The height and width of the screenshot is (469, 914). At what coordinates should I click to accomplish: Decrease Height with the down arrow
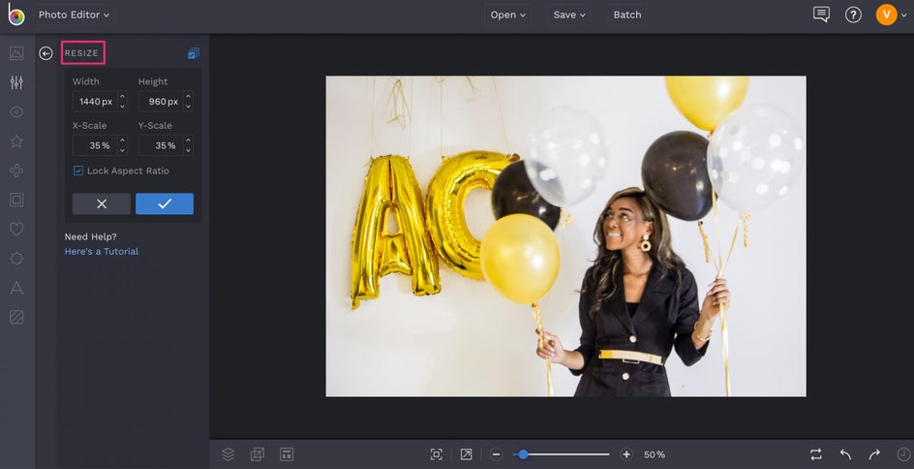coord(188,106)
